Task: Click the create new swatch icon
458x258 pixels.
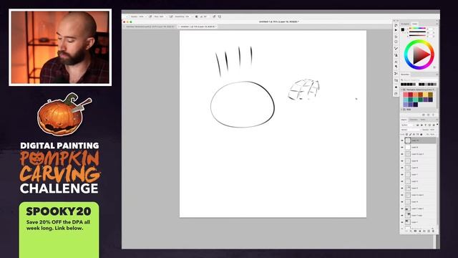Action: 428,115
